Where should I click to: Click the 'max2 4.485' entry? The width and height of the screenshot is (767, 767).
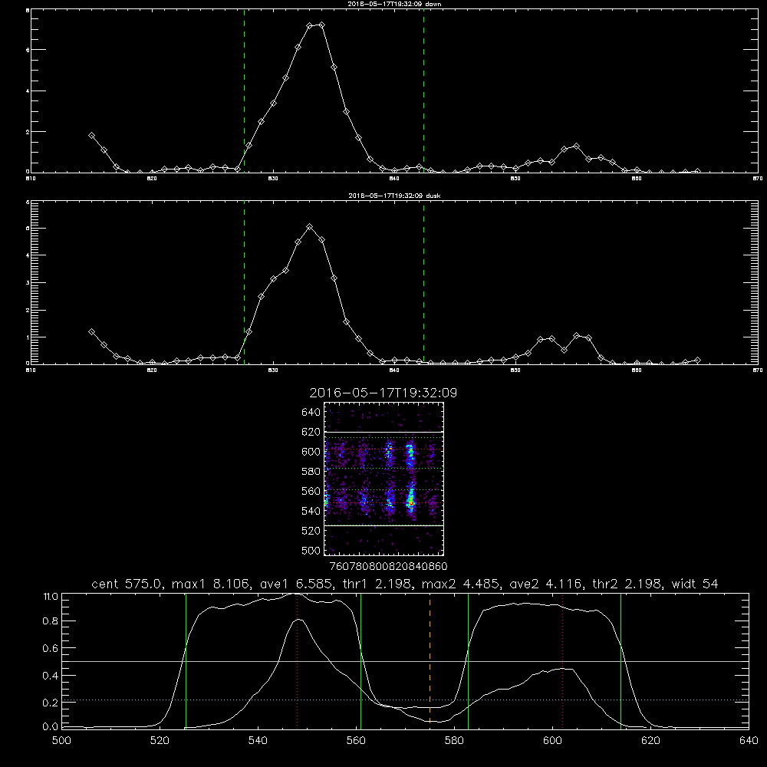tap(461, 584)
